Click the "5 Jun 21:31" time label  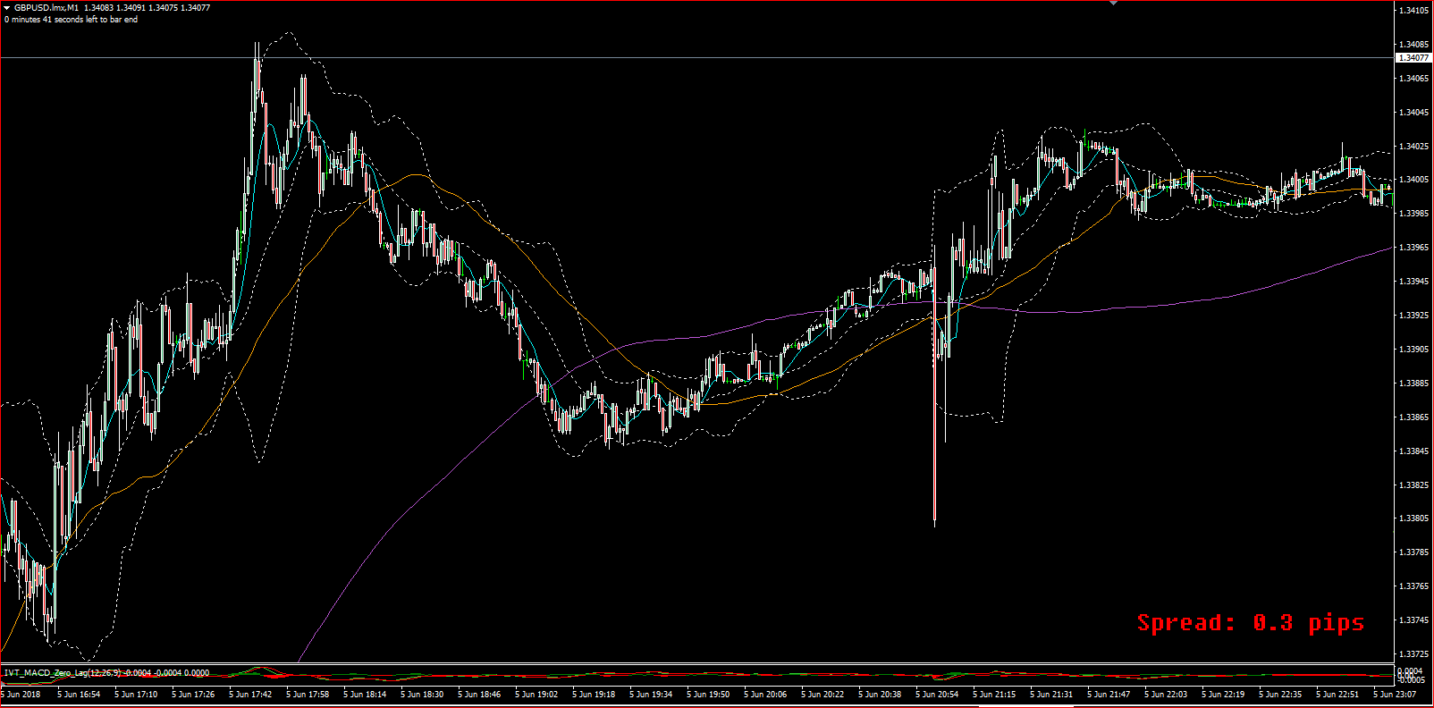tap(1051, 695)
